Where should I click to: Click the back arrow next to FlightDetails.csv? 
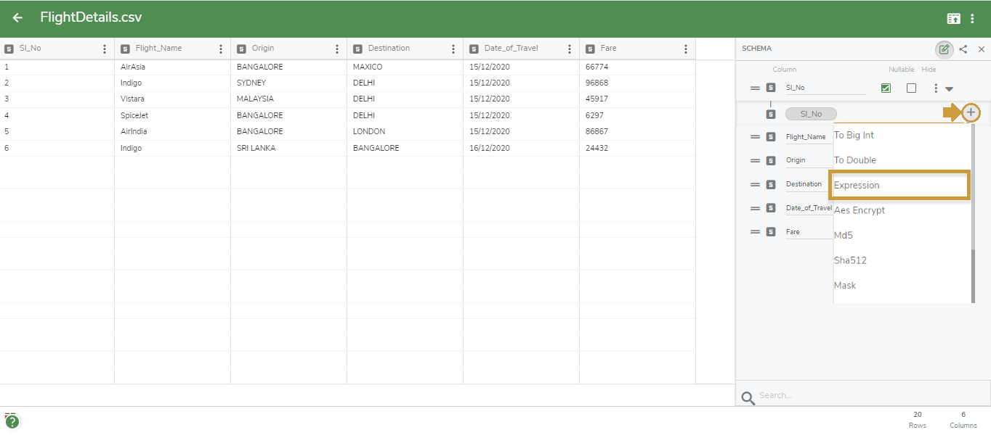(16, 17)
